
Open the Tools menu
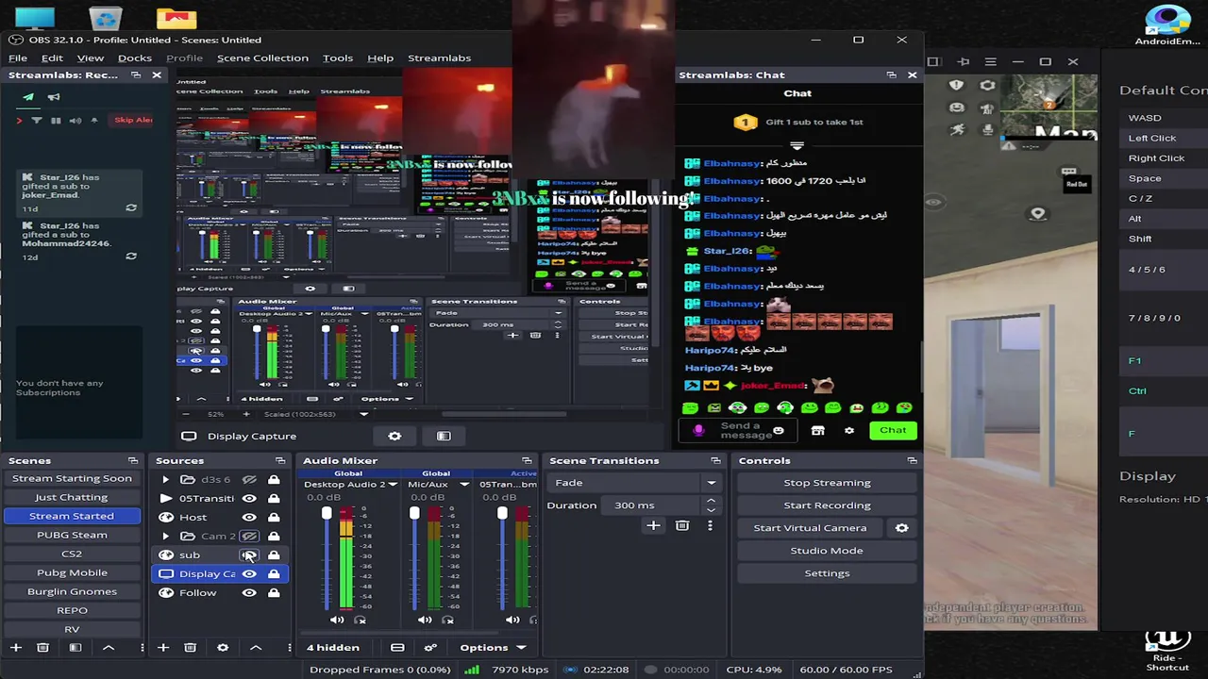coord(338,58)
